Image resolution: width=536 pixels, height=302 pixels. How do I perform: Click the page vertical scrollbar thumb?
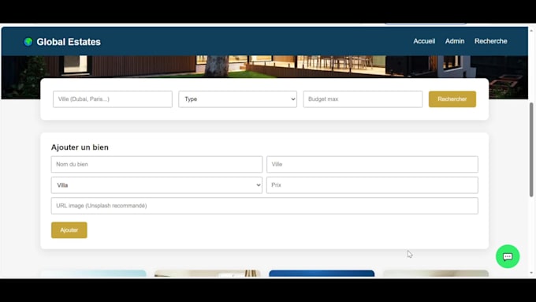pos(531,150)
